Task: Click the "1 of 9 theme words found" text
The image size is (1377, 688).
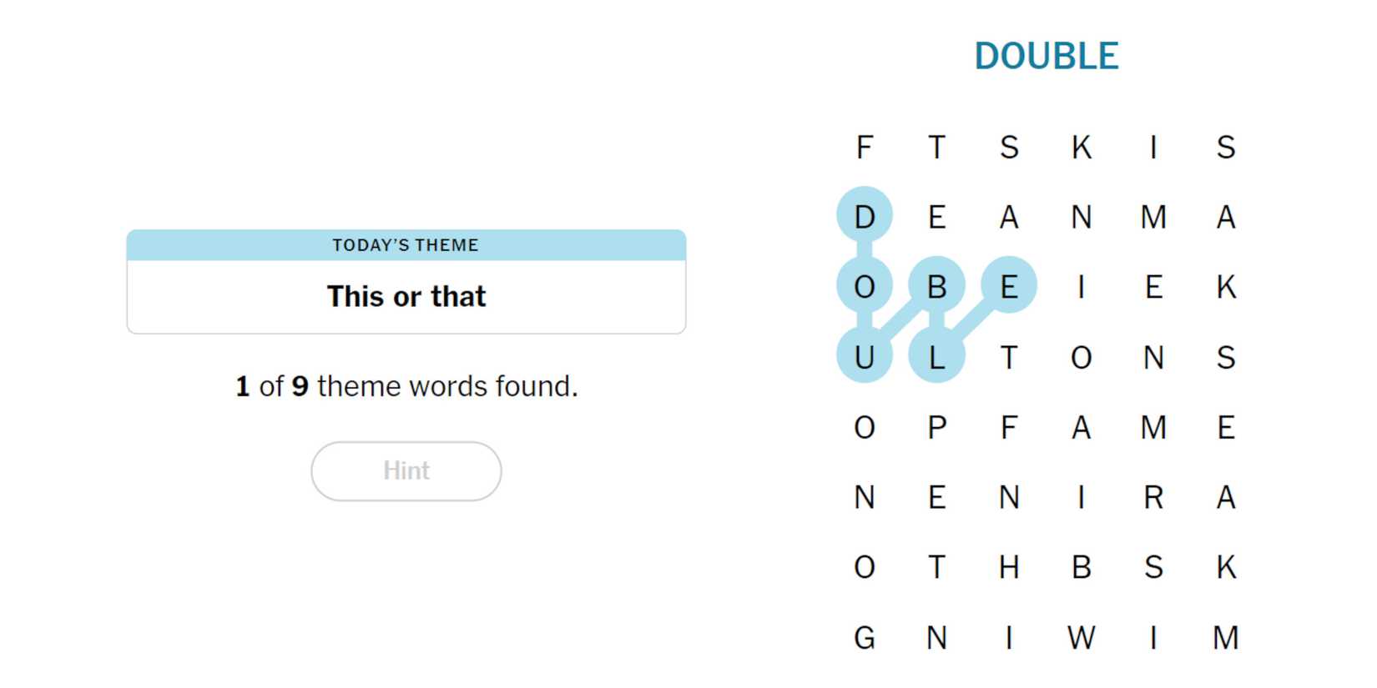Action: pyautogui.click(x=406, y=386)
